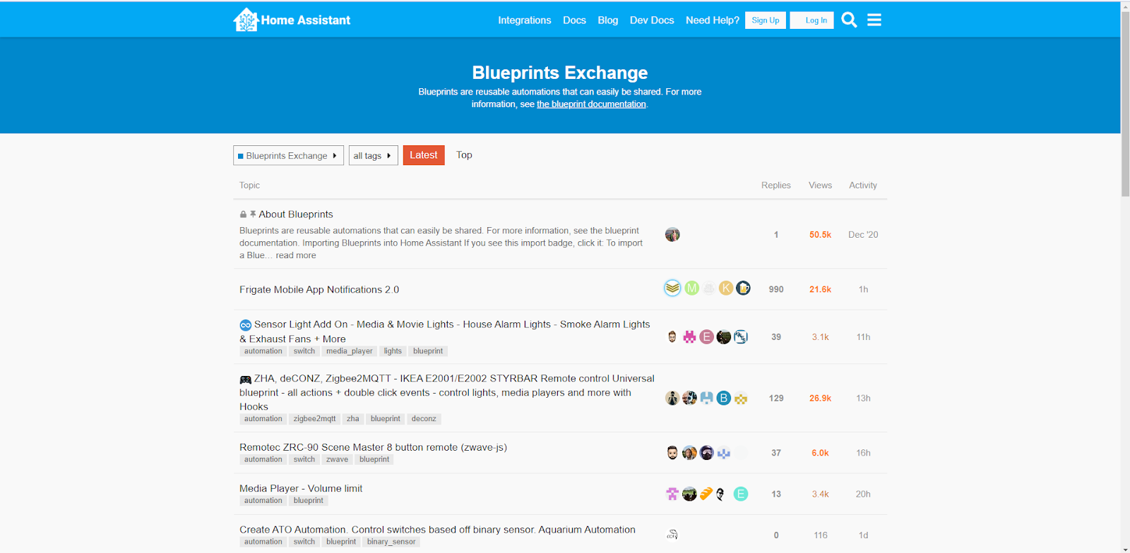The height and width of the screenshot is (553, 1130).
Task: Click the Log In button
Action: click(811, 20)
